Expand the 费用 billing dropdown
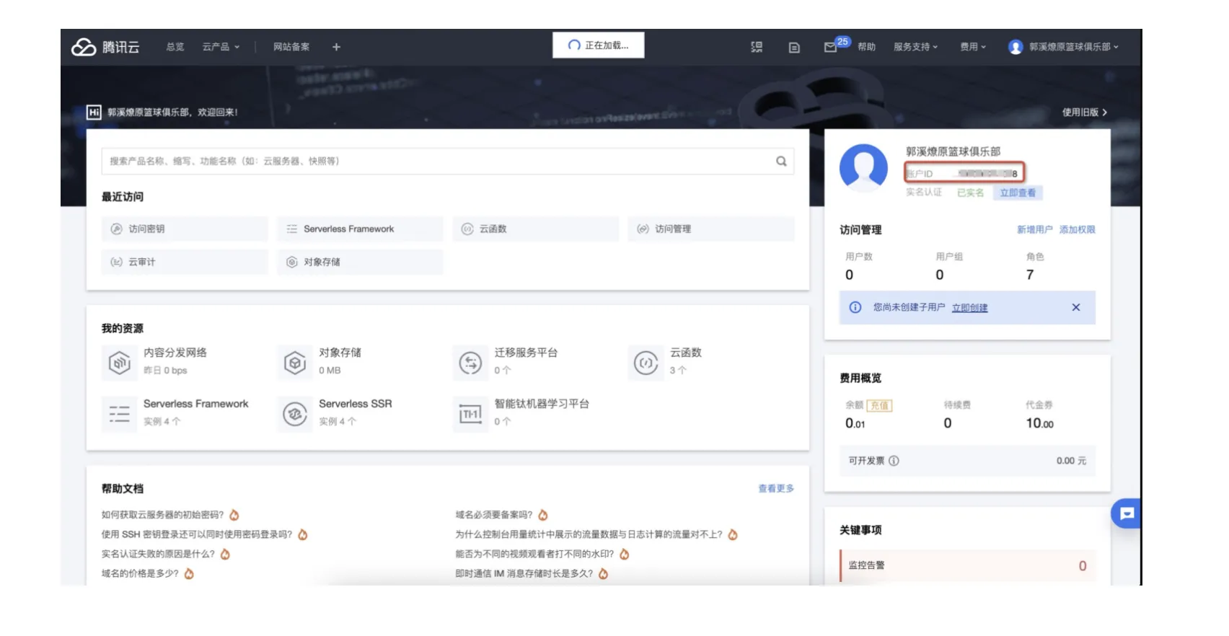This screenshot has height=636, width=1229. point(972,47)
